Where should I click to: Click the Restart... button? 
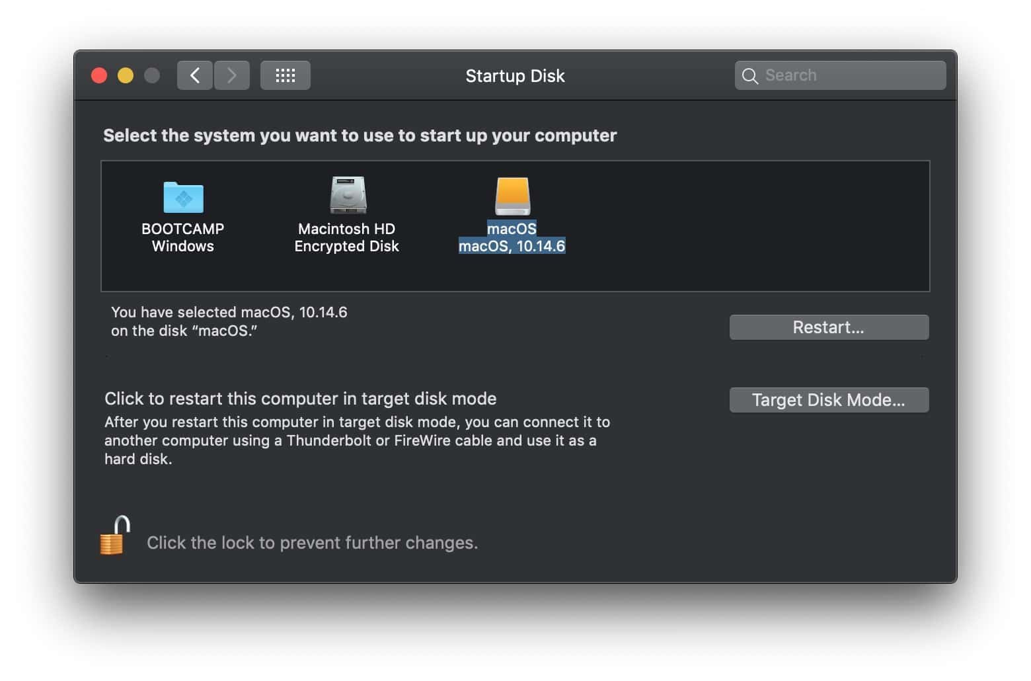point(829,327)
